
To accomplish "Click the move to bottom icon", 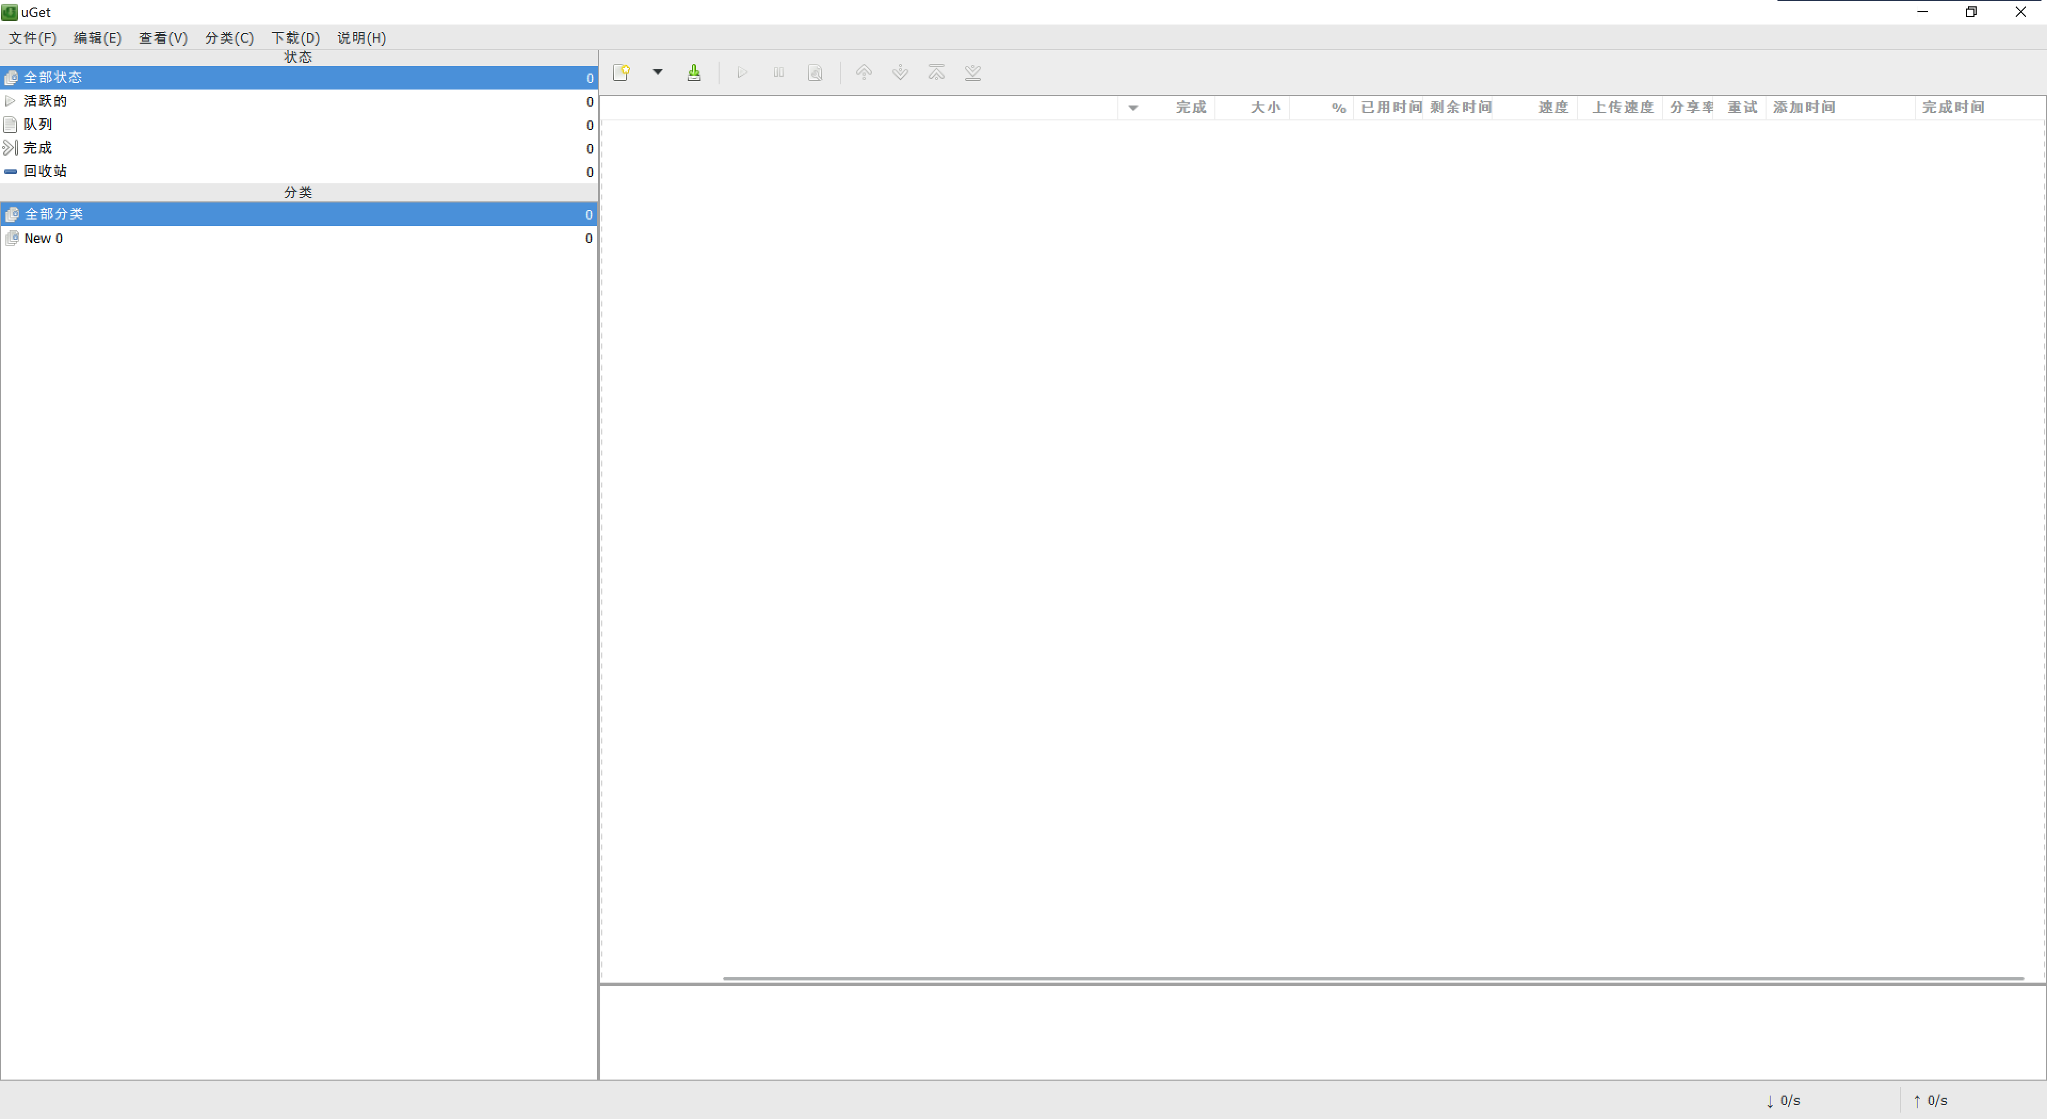I will coord(973,73).
